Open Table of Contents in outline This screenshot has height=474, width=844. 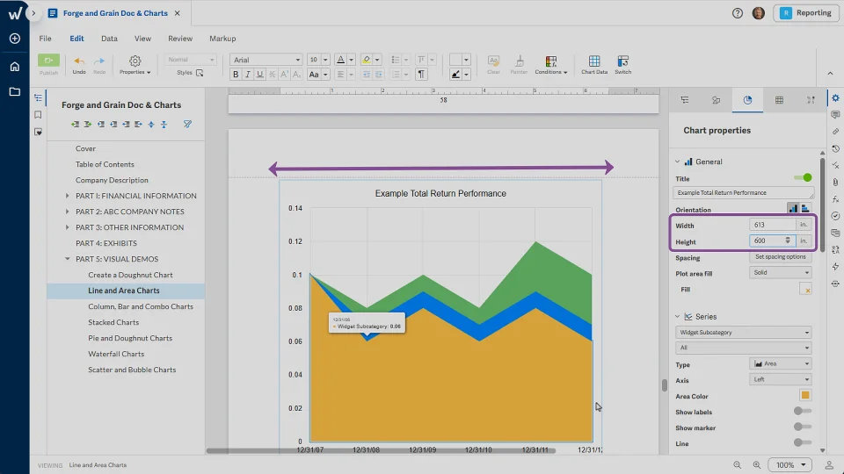105,164
